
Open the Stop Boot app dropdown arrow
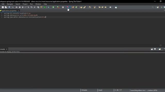pos(70,7)
